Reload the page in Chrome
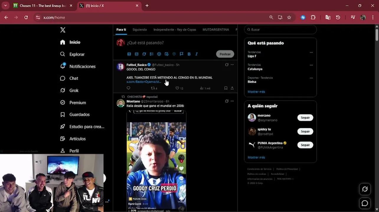 [x=26, y=17]
